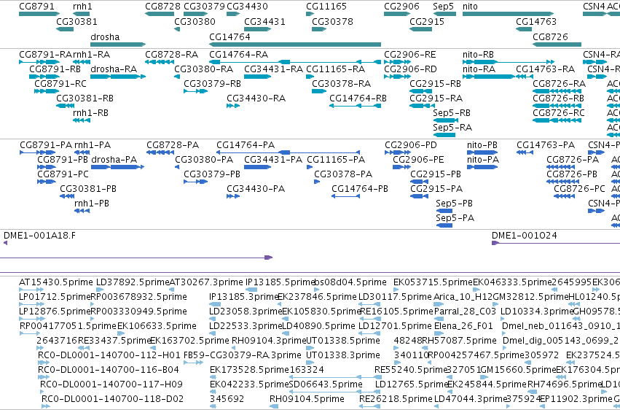620x410 pixels.
Task: Click the RE55240.5prime EST label
Action: [x=411, y=370]
